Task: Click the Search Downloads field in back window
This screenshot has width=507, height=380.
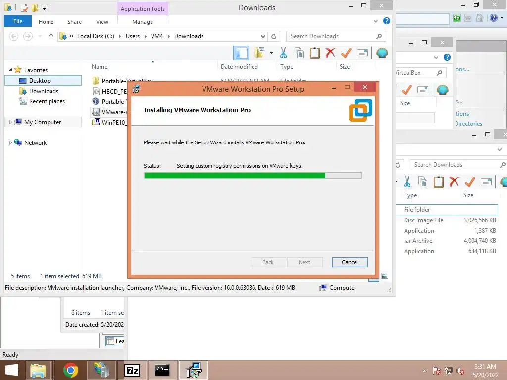Action: point(458,165)
